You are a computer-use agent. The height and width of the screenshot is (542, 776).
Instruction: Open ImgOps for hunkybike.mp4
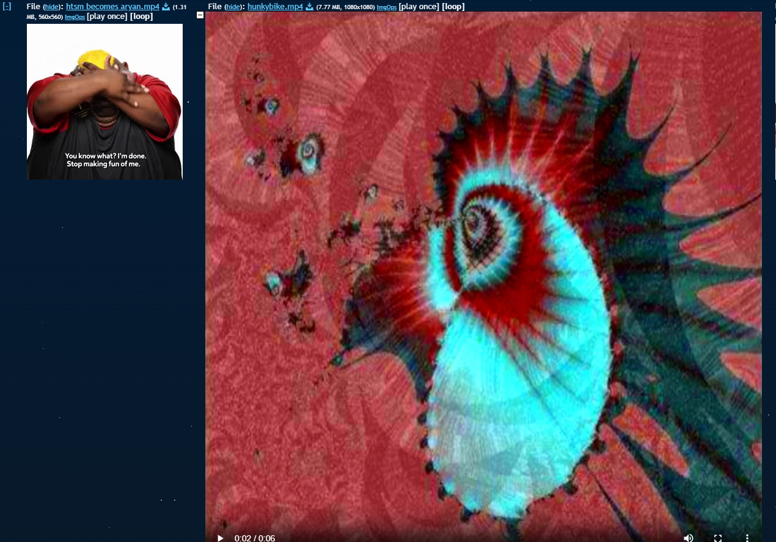click(x=386, y=7)
